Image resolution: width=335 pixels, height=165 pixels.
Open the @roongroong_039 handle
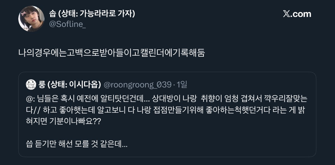point(137,84)
